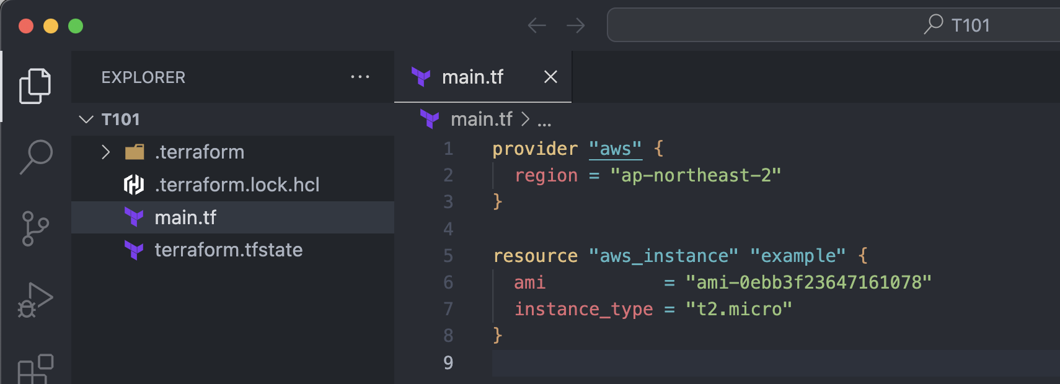Click the provider keyword on line 1

tap(535, 149)
